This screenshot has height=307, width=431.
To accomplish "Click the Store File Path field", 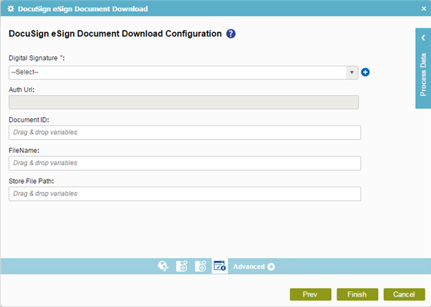I will click(185, 194).
